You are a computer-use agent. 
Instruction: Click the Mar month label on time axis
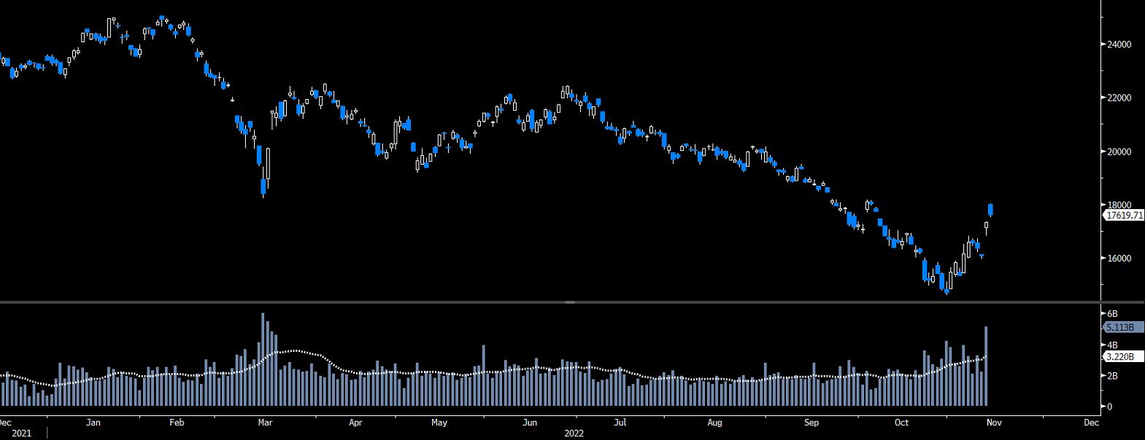pyautogui.click(x=266, y=422)
